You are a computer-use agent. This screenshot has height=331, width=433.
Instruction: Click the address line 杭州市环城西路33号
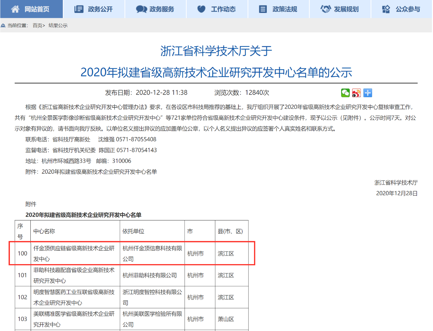[x=66, y=161]
